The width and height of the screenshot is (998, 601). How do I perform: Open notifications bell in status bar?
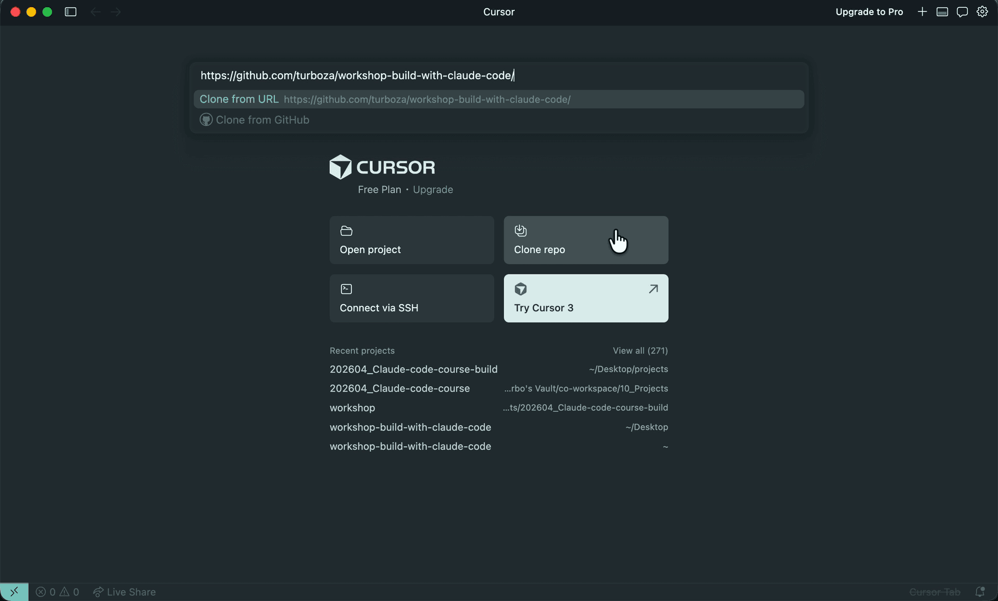pos(980,592)
